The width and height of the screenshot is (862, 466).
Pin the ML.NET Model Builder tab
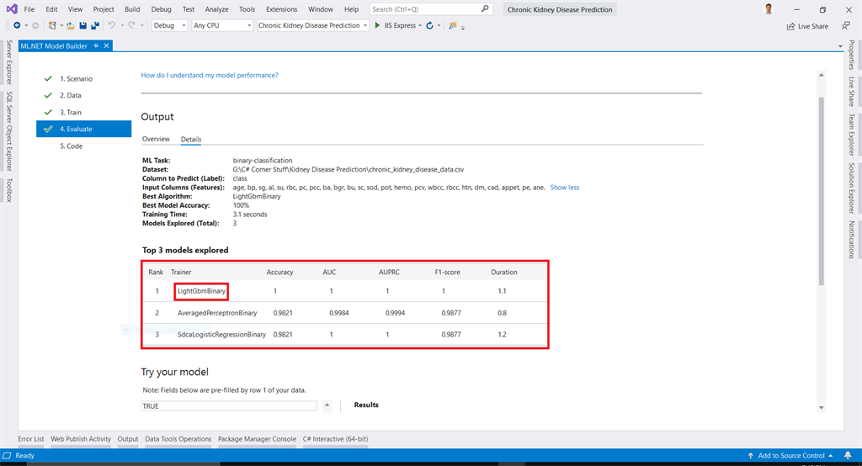tap(96, 45)
